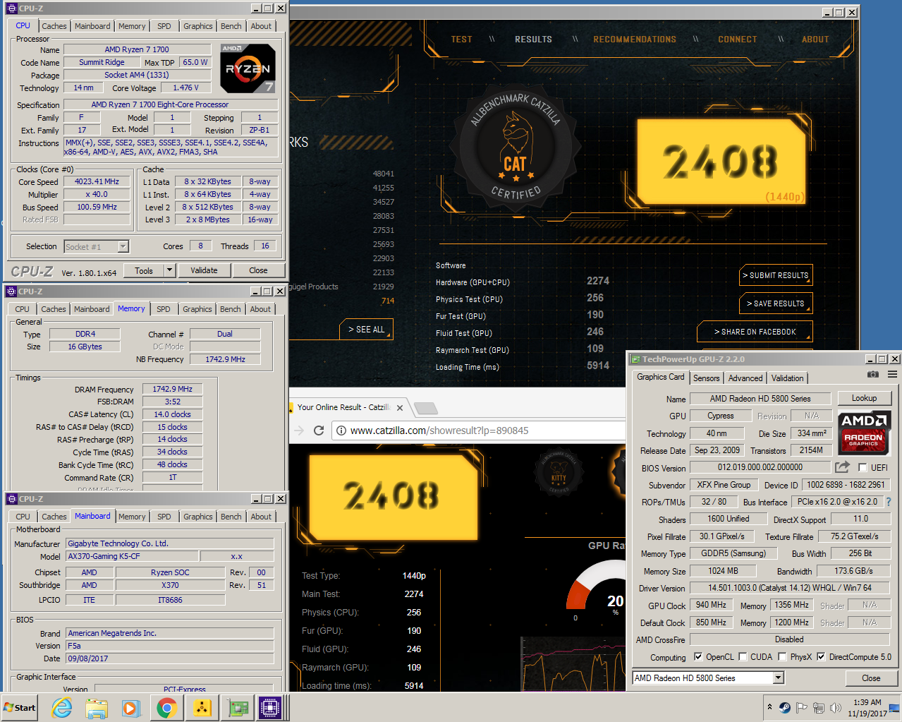
Task: Toggle the CUDA computing checkbox
Action: (743, 656)
